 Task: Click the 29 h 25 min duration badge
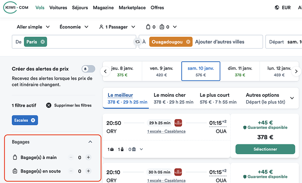pyautogui.click(x=160, y=123)
